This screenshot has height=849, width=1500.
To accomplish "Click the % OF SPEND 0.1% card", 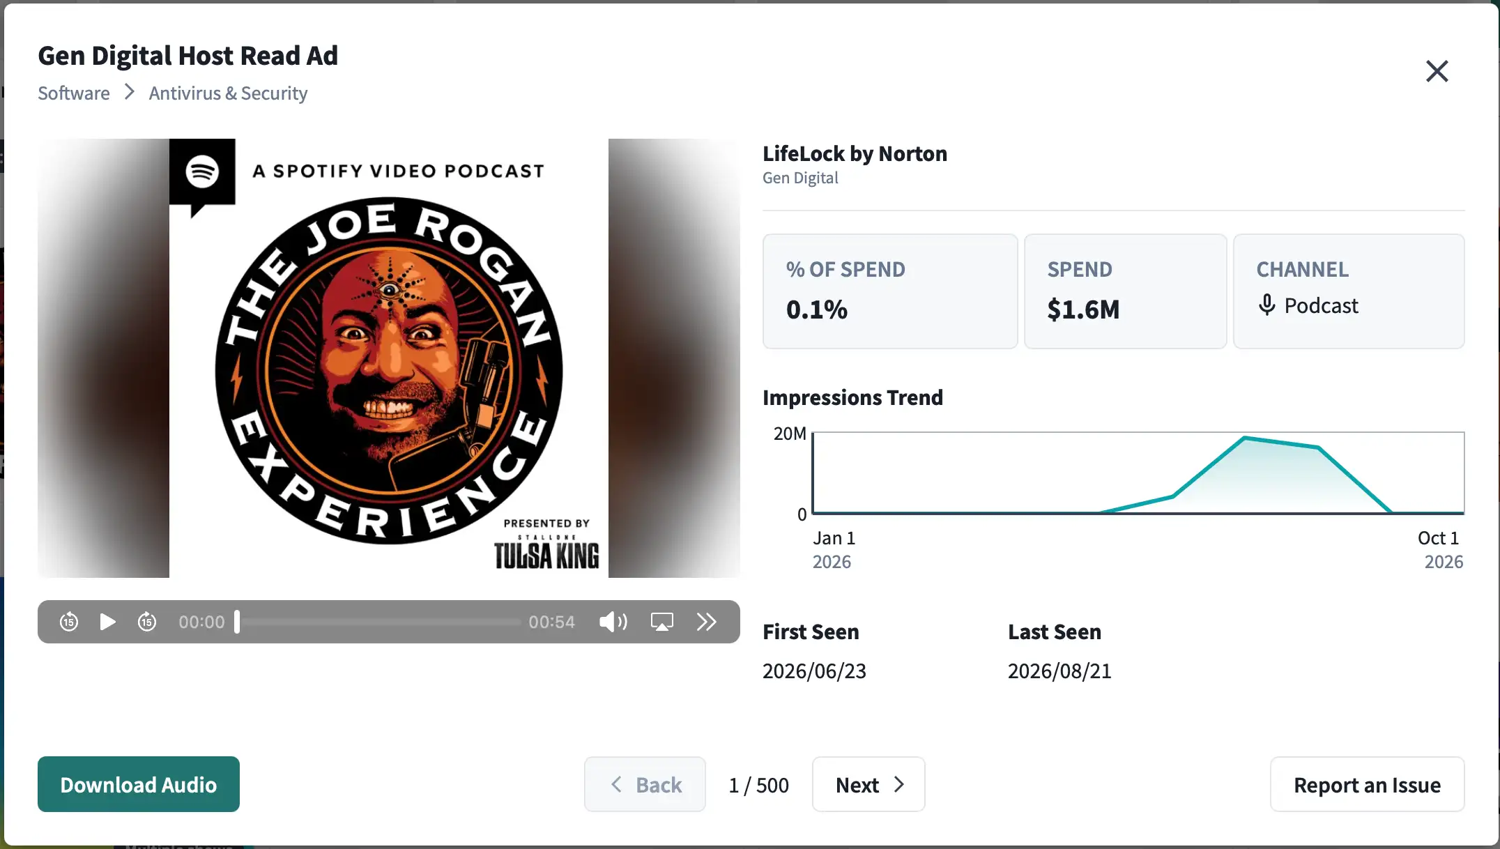I will [x=890, y=291].
